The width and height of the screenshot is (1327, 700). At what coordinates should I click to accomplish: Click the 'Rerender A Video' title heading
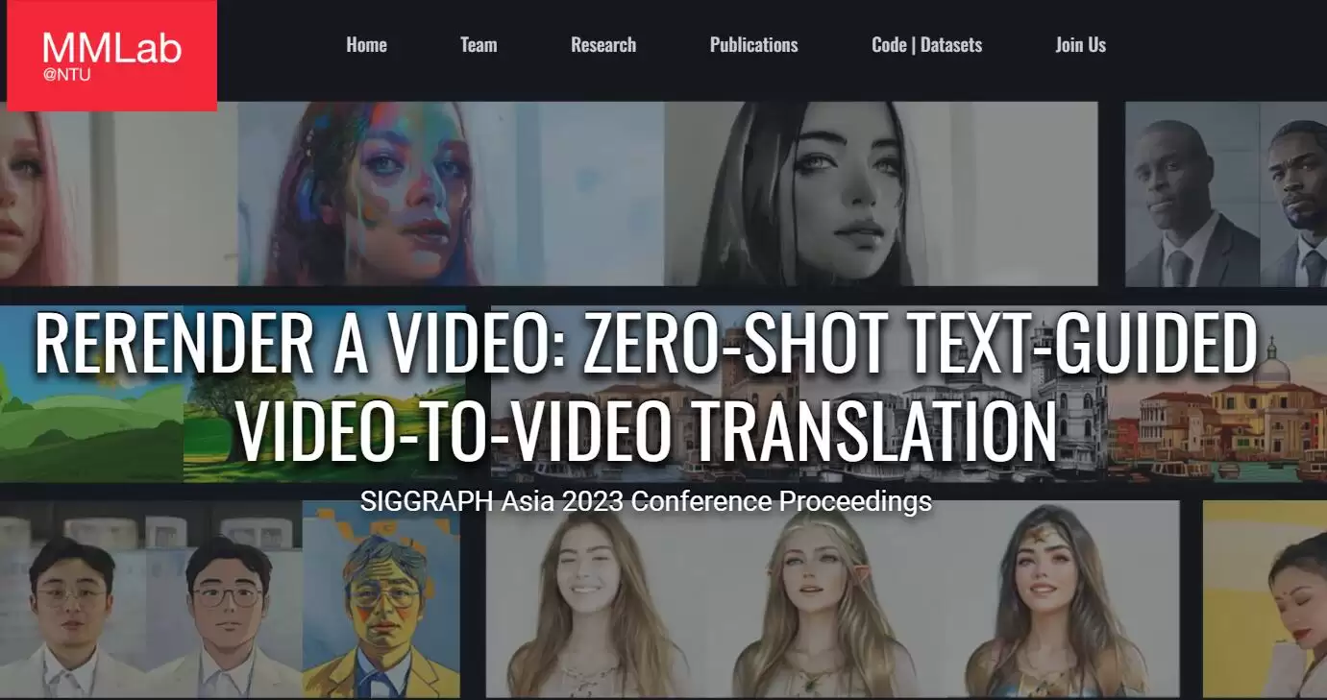pyautogui.click(x=646, y=388)
